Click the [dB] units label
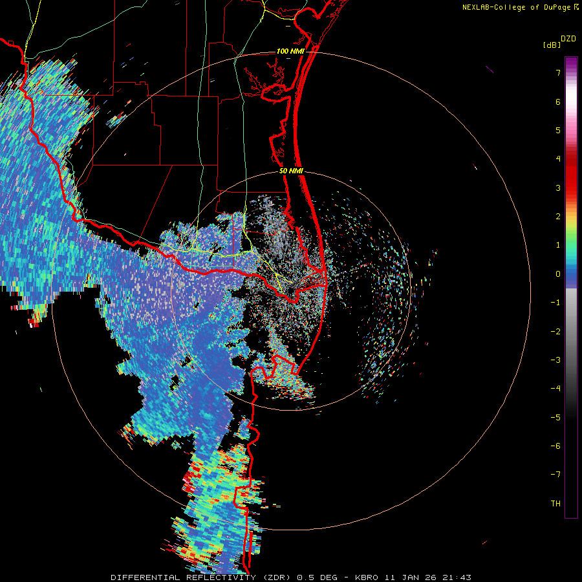This screenshot has height=582, width=582. (552, 45)
